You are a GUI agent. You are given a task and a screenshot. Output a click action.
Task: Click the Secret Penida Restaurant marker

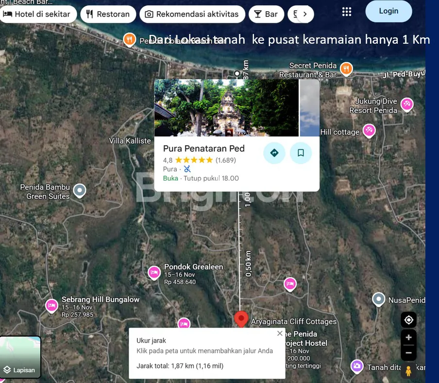[x=346, y=68]
